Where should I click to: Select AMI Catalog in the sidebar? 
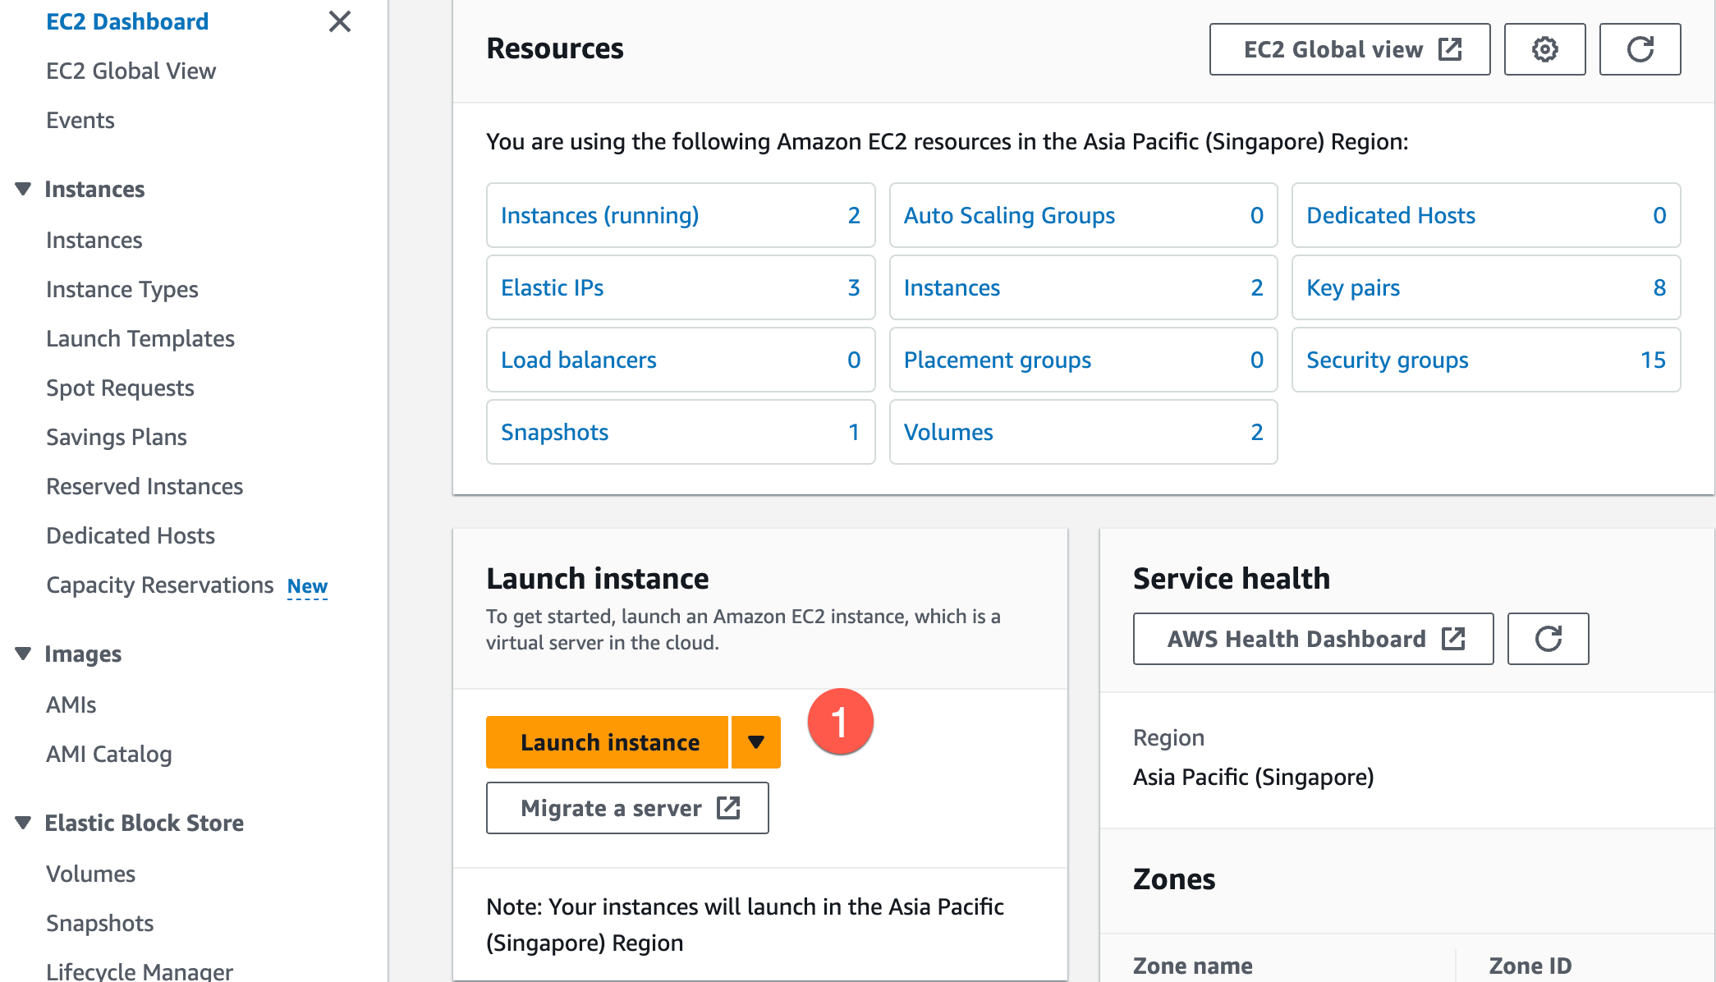[109, 754]
